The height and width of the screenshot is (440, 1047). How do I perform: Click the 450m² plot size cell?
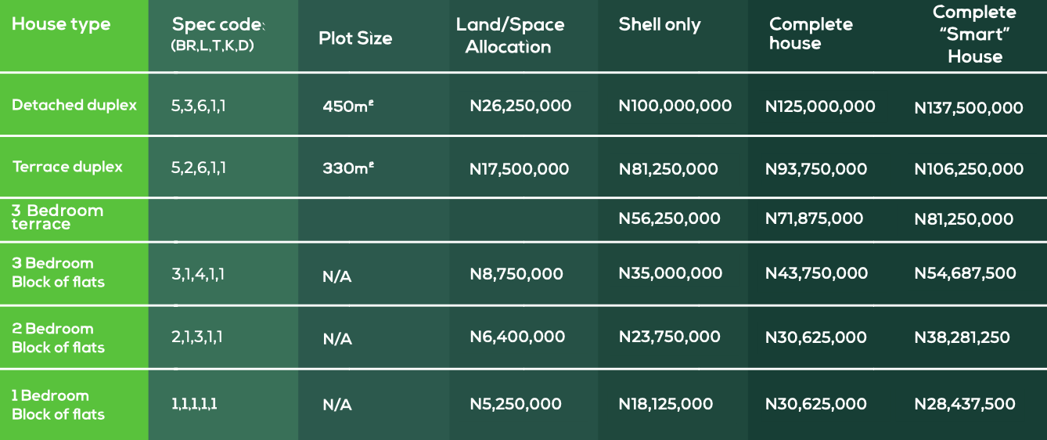pos(348,106)
